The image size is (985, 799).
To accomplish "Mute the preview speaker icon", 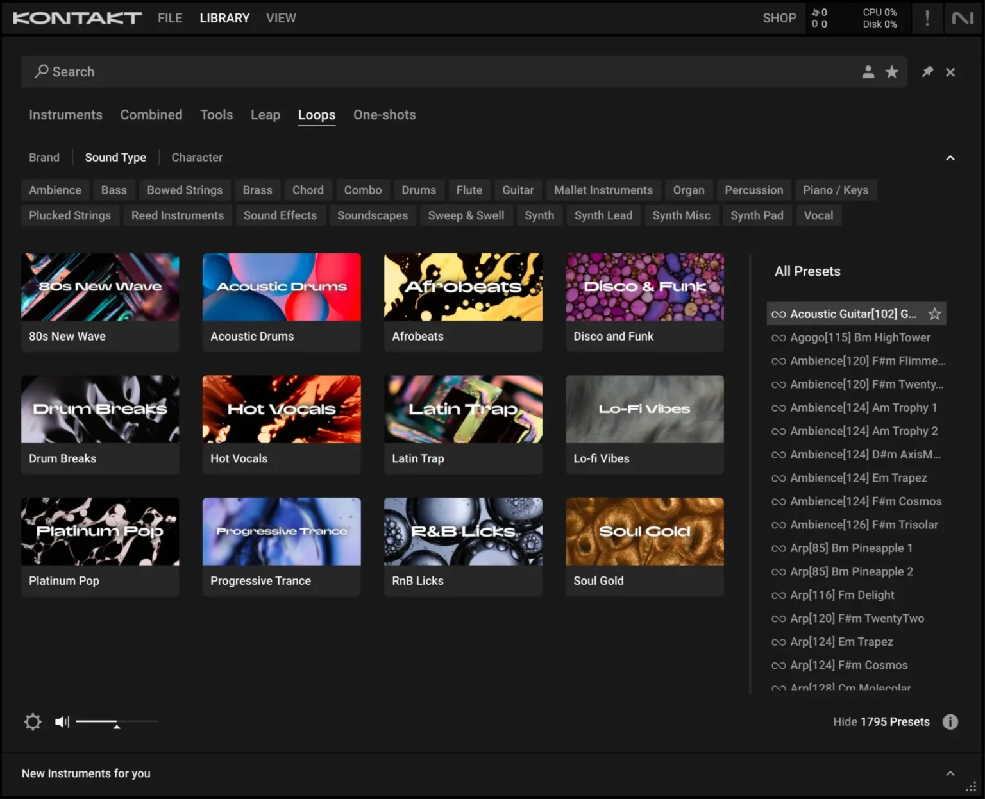I will 62,722.
